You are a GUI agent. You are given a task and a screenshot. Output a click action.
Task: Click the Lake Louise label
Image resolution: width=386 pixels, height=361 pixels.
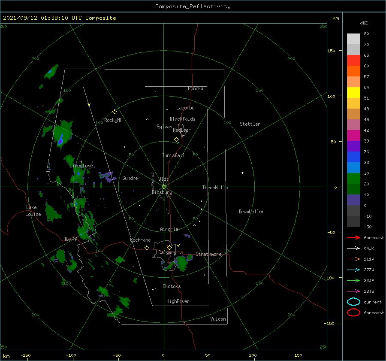coord(33,211)
